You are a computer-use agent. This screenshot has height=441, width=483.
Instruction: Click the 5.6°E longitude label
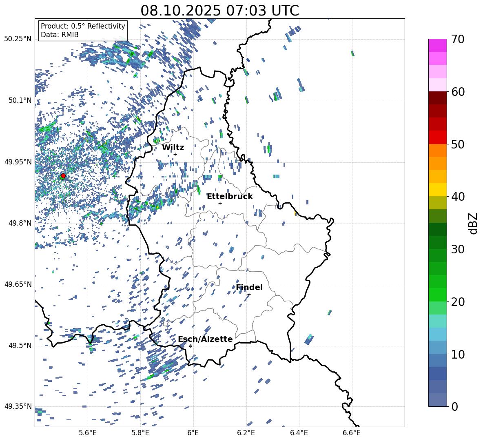tap(88, 433)
